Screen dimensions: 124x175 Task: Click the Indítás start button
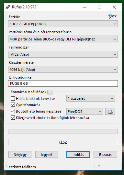coord(78,155)
